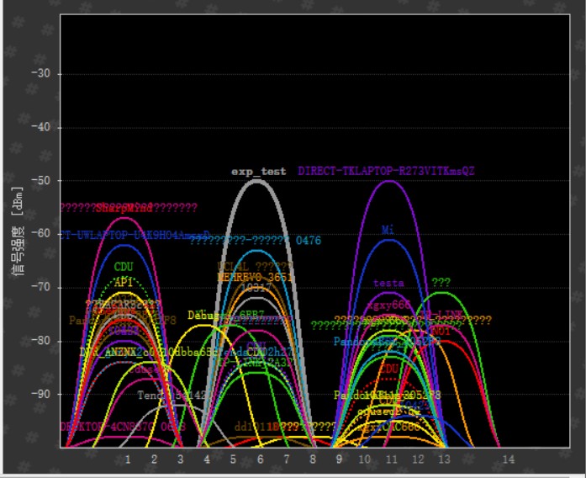Select the orange NEUREVO_3651 label
Image resolution: width=586 pixels, height=478 pixels.
pyautogui.click(x=255, y=277)
